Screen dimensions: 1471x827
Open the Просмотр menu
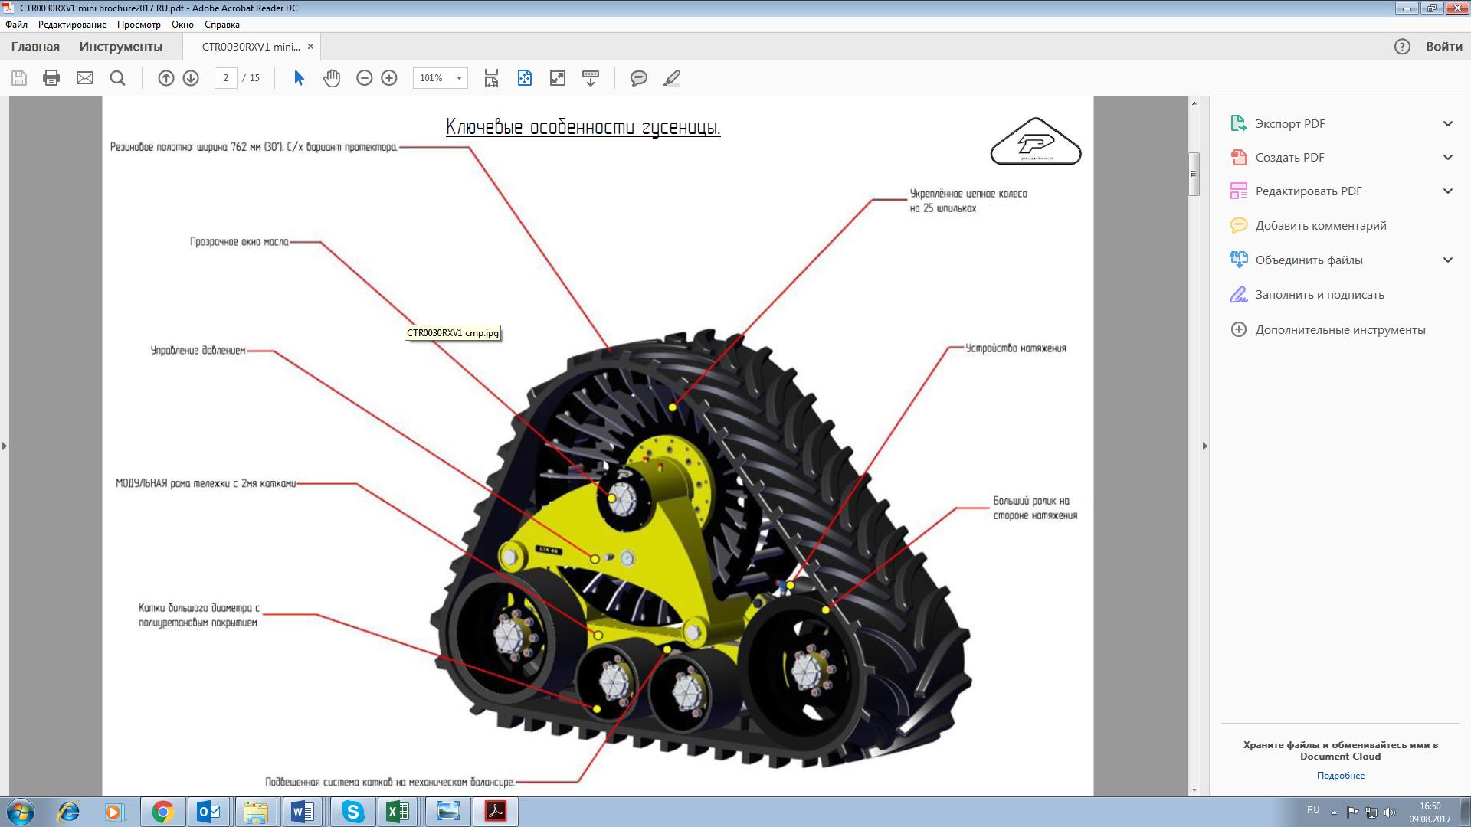(139, 24)
